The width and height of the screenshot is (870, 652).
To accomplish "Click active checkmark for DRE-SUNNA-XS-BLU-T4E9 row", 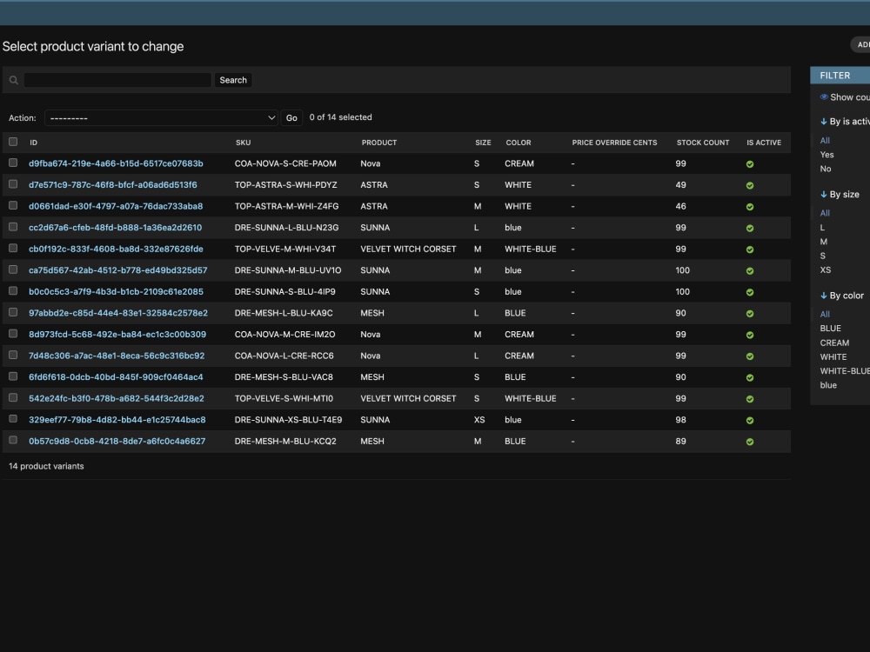I will pyautogui.click(x=750, y=420).
